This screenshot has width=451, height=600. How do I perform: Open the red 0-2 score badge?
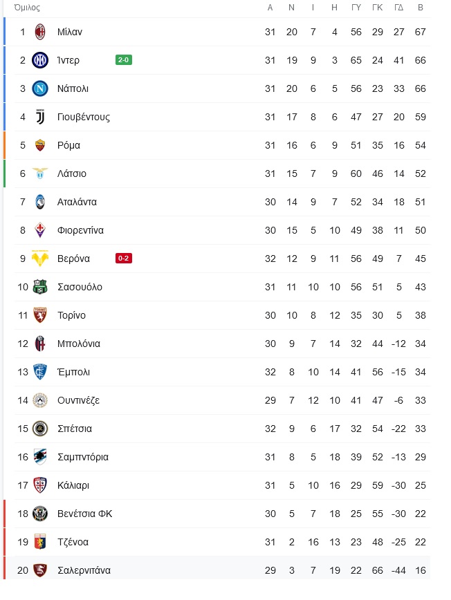[x=124, y=259]
